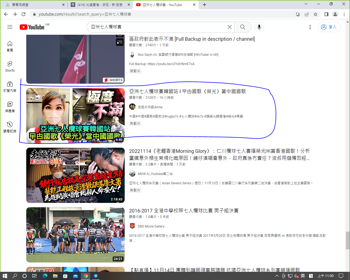Viewport: 350px width, 280px height.
Task: Open Shorts in the YouTube sidebar
Action: pos(10,66)
